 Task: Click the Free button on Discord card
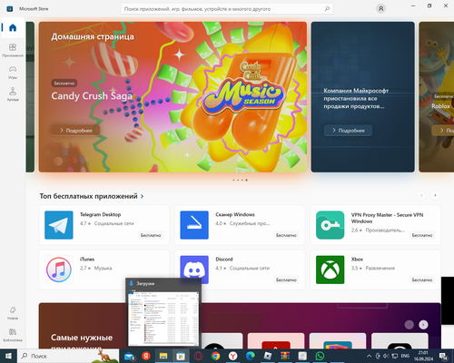tap(286, 280)
